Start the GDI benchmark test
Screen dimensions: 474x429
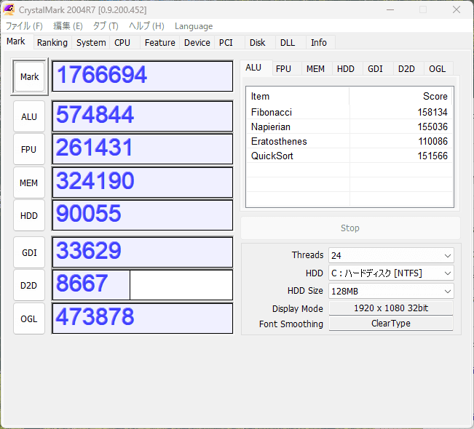pyautogui.click(x=29, y=252)
